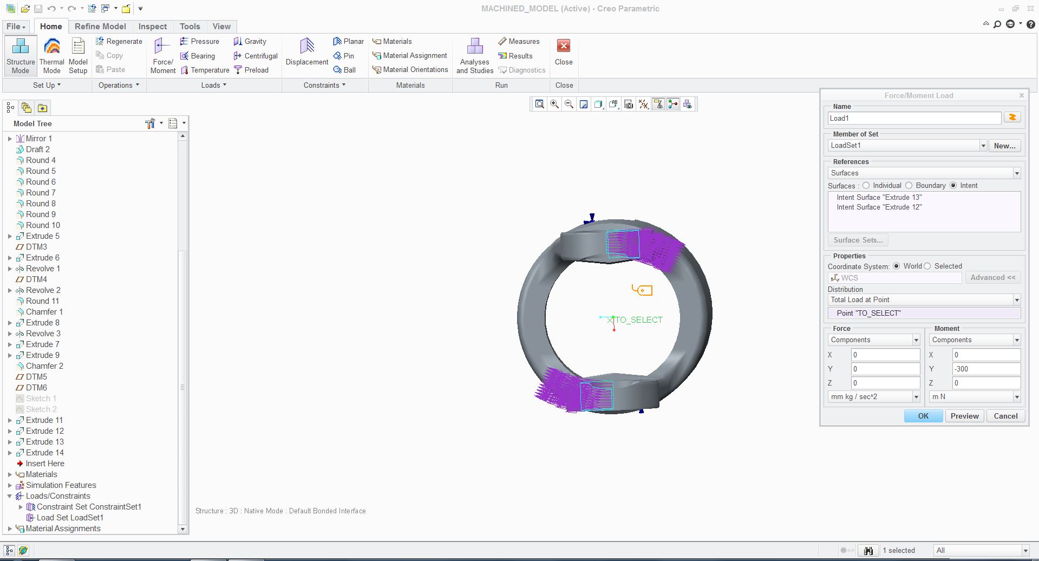Select the Planar constraint
Screen dimensions: 1039x561
point(348,41)
